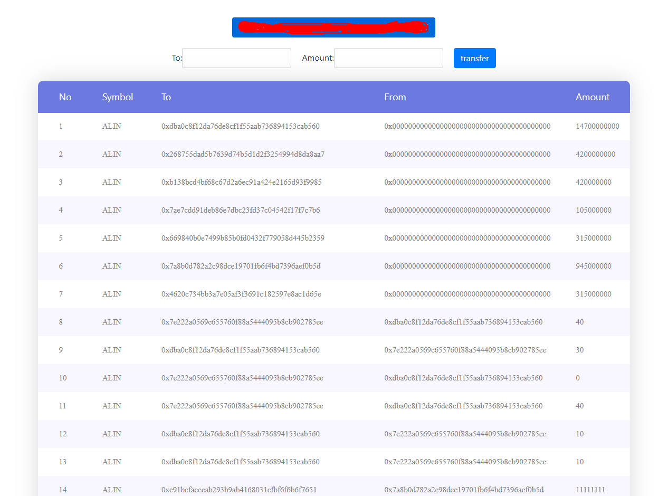Click the transfer button
Screen dimensions: 668x496
pos(474,58)
